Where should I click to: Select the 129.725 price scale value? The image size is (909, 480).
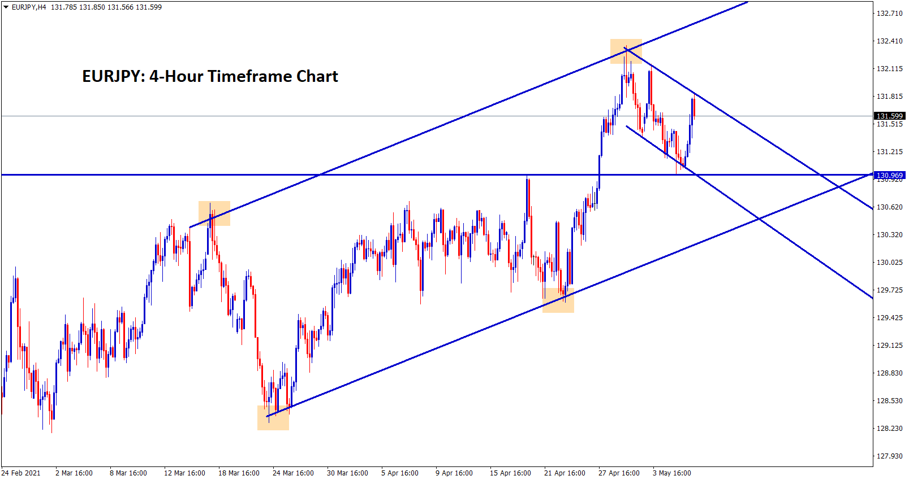tap(890, 290)
